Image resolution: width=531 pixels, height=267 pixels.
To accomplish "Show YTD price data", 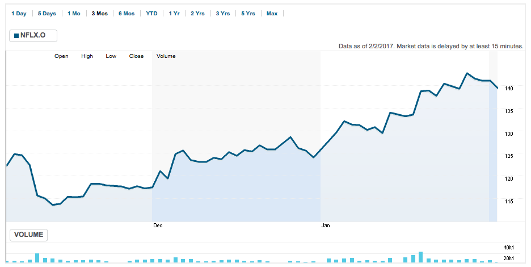I will pos(151,13).
